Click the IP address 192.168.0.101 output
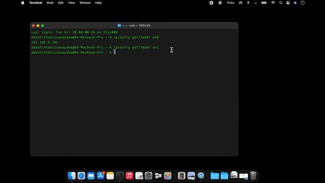The image size is (325, 183). (x=45, y=42)
